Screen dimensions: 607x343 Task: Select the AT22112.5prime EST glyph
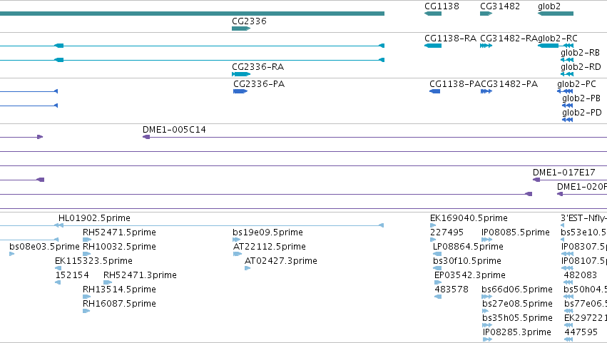(x=238, y=254)
